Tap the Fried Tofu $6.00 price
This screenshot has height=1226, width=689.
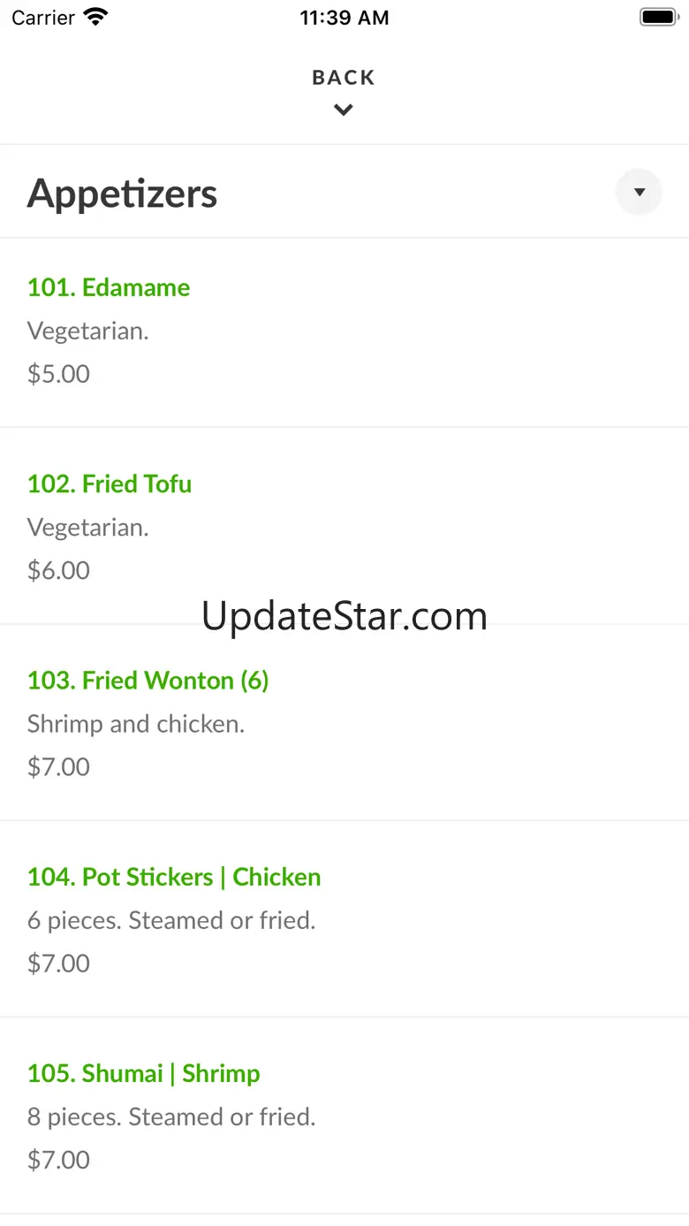click(x=58, y=570)
